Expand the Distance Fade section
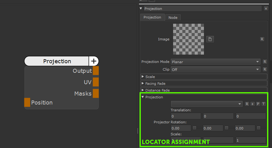Viewport: 272px width, 148px height. (x=157, y=90)
